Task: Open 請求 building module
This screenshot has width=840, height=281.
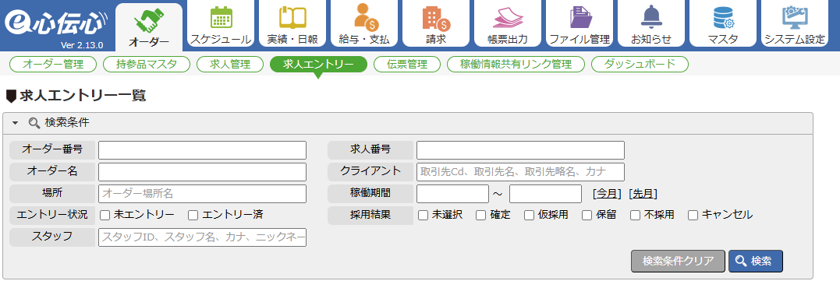Action: pyautogui.click(x=436, y=23)
